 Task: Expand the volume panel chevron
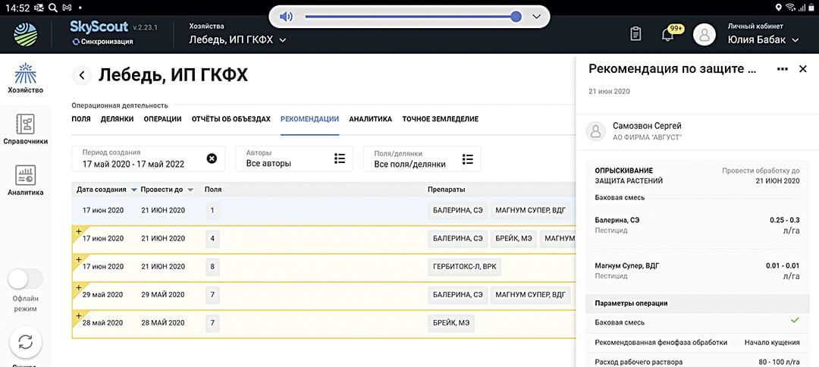[x=536, y=17]
